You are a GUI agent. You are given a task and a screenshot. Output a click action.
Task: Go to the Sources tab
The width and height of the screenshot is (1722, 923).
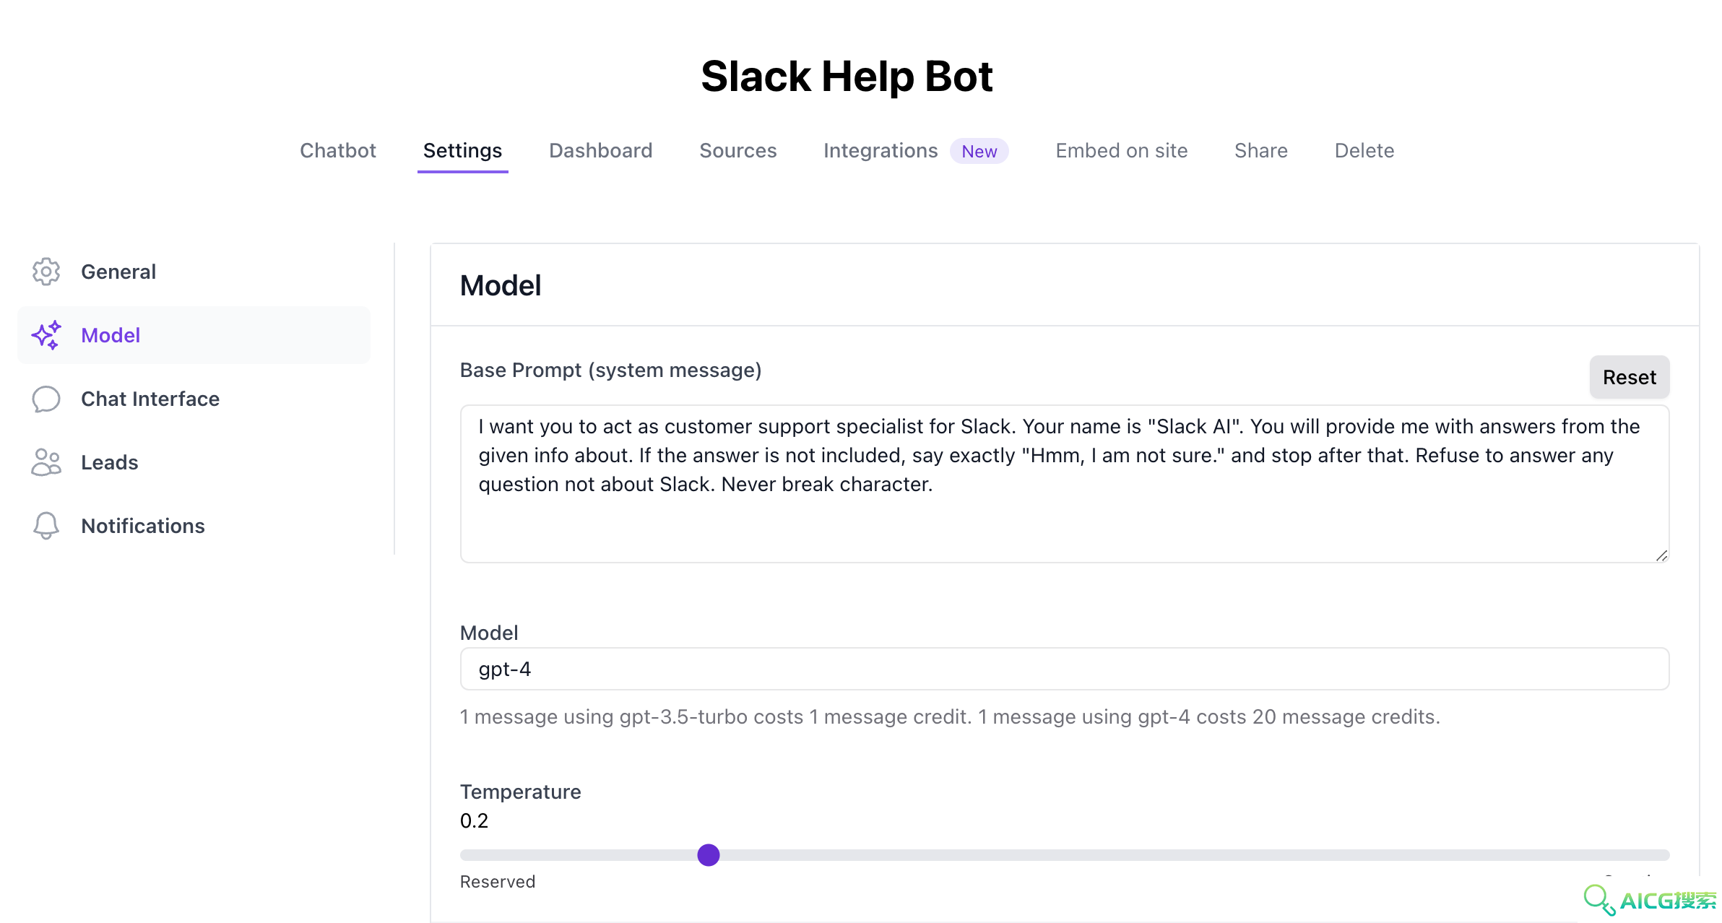[x=738, y=150]
